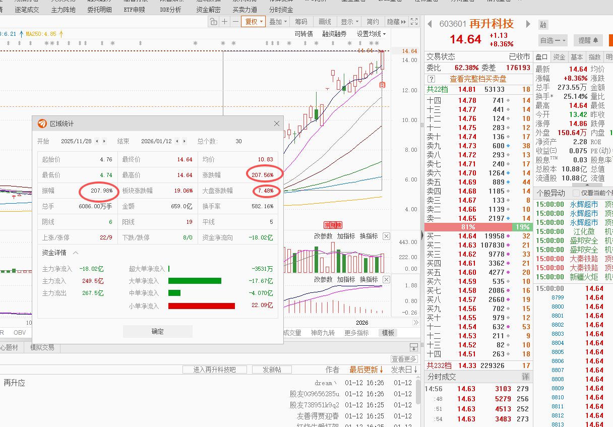Viewport: 613px width, 427px height.
Task: Click the 融资融券 link above chart
Action: (335, 34)
